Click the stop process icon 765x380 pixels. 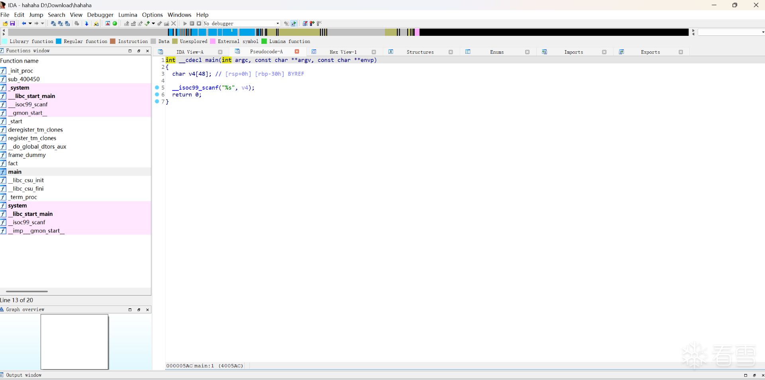[x=199, y=24]
